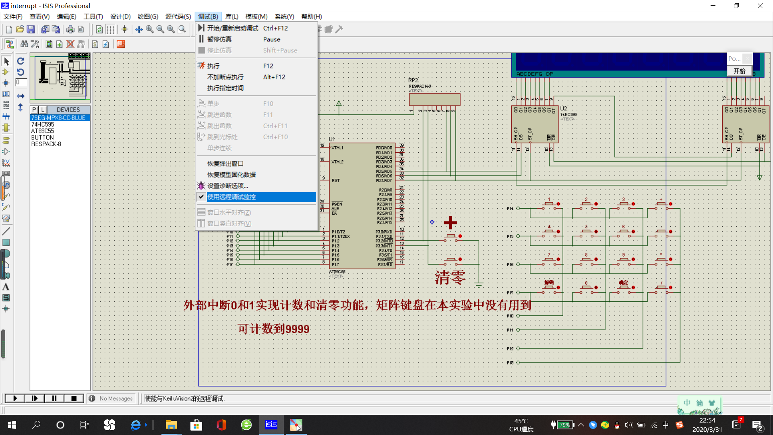Click the rotation angle input field
773x435 pixels.
(x=21, y=83)
